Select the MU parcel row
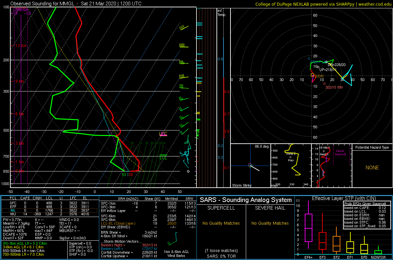393x260 pixels. tap(50, 215)
